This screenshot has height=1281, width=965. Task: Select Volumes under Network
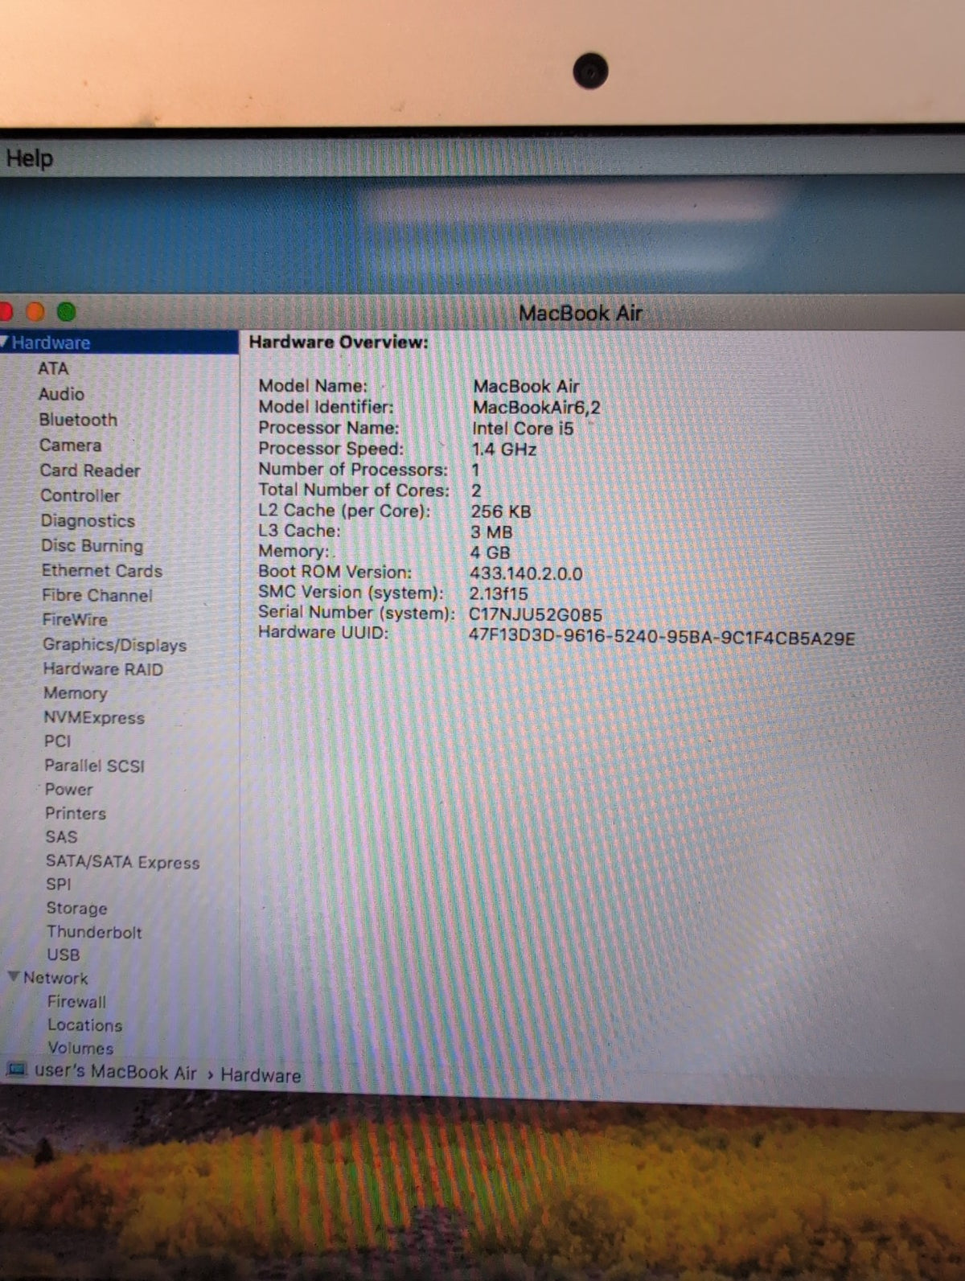(80, 1049)
